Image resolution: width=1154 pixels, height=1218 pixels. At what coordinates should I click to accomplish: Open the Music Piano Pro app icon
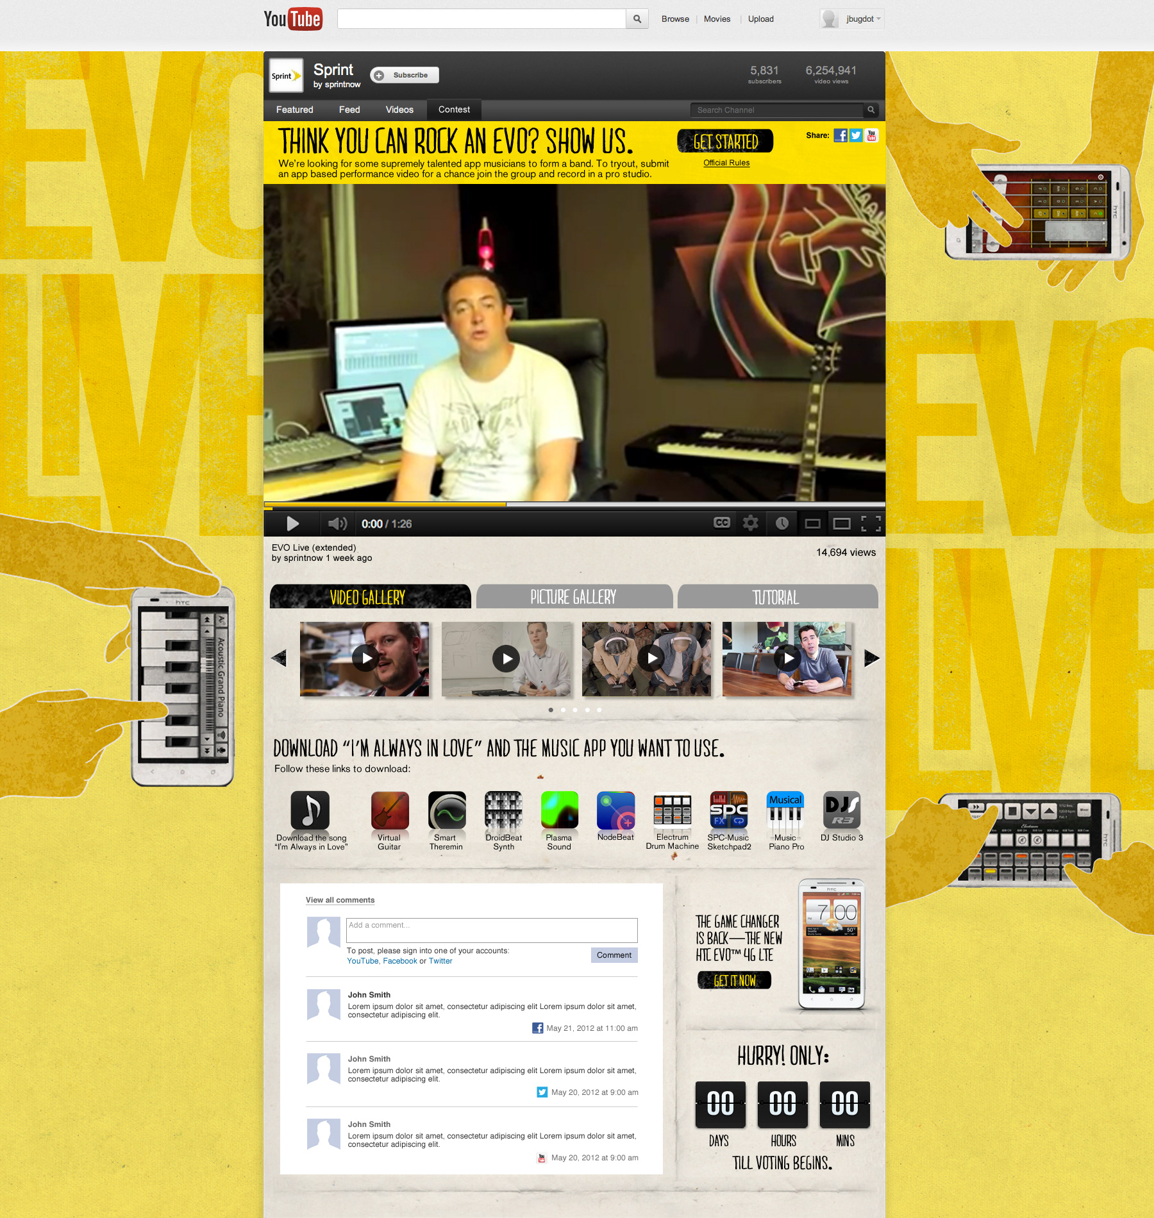coord(785,811)
